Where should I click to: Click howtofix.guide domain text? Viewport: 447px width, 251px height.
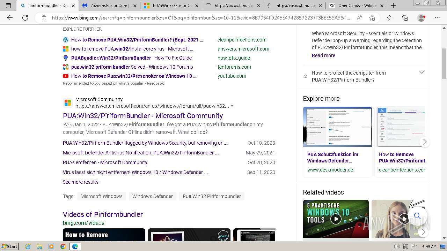pyautogui.click(x=234, y=58)
